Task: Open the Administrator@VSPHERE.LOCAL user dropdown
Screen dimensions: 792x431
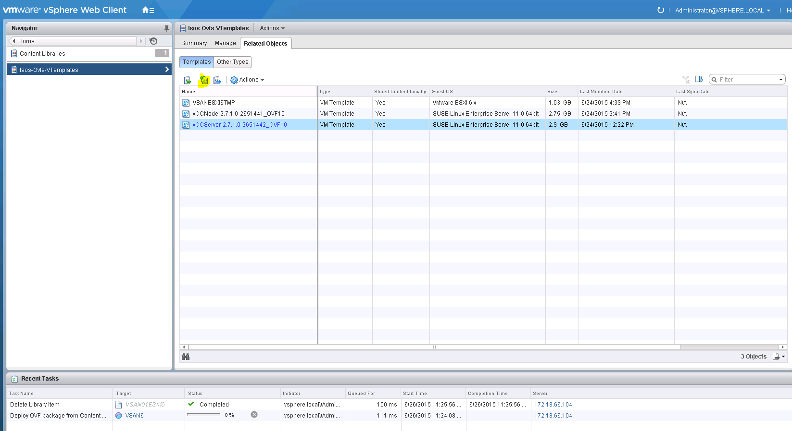Action: click(x=722, y=11)
